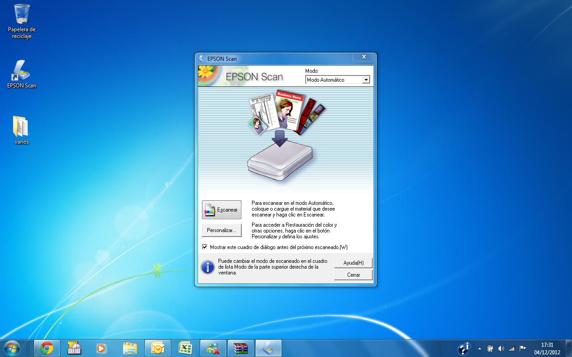This screenshot has height=357, width=572.
Task: Open Windows Media Player from taskbar
Action: (x=102, y=348)
